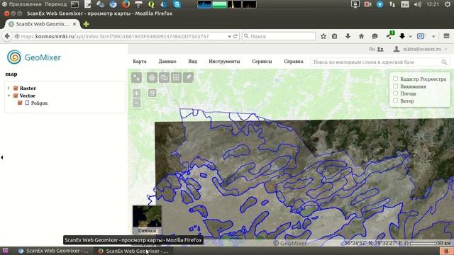Go back in Firefox

point(7,36)
